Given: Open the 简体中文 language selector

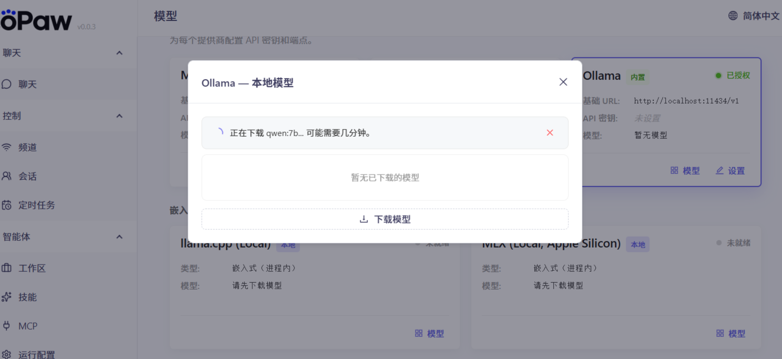Looking at the screenshot, I should (760, 16).
